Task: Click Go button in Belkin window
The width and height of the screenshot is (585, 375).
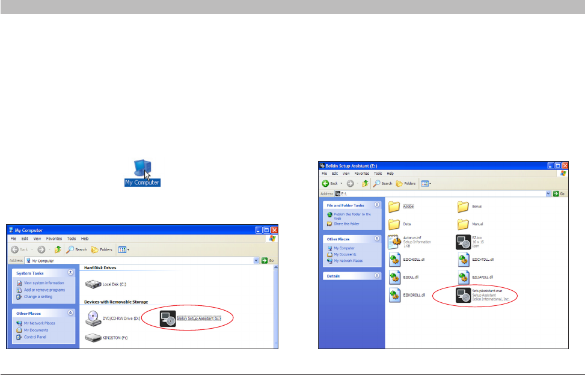Action: [559, 194]
